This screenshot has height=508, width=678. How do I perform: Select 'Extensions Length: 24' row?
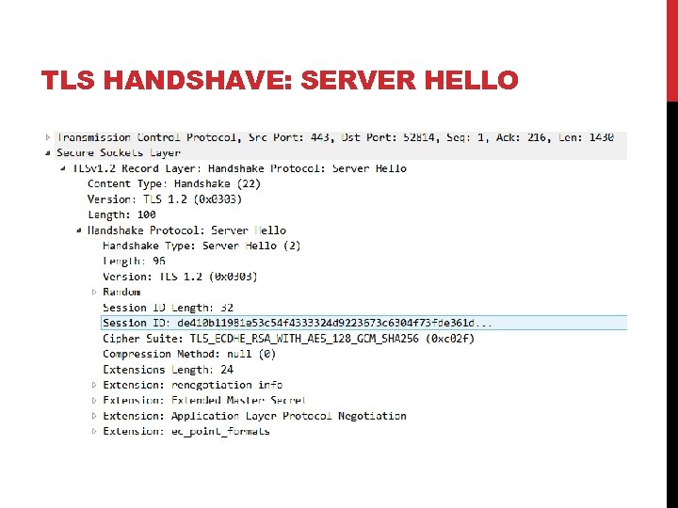168,370
